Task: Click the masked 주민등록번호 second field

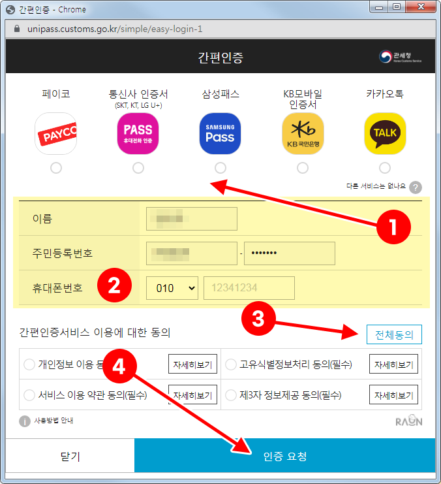Action: [290, 253]
